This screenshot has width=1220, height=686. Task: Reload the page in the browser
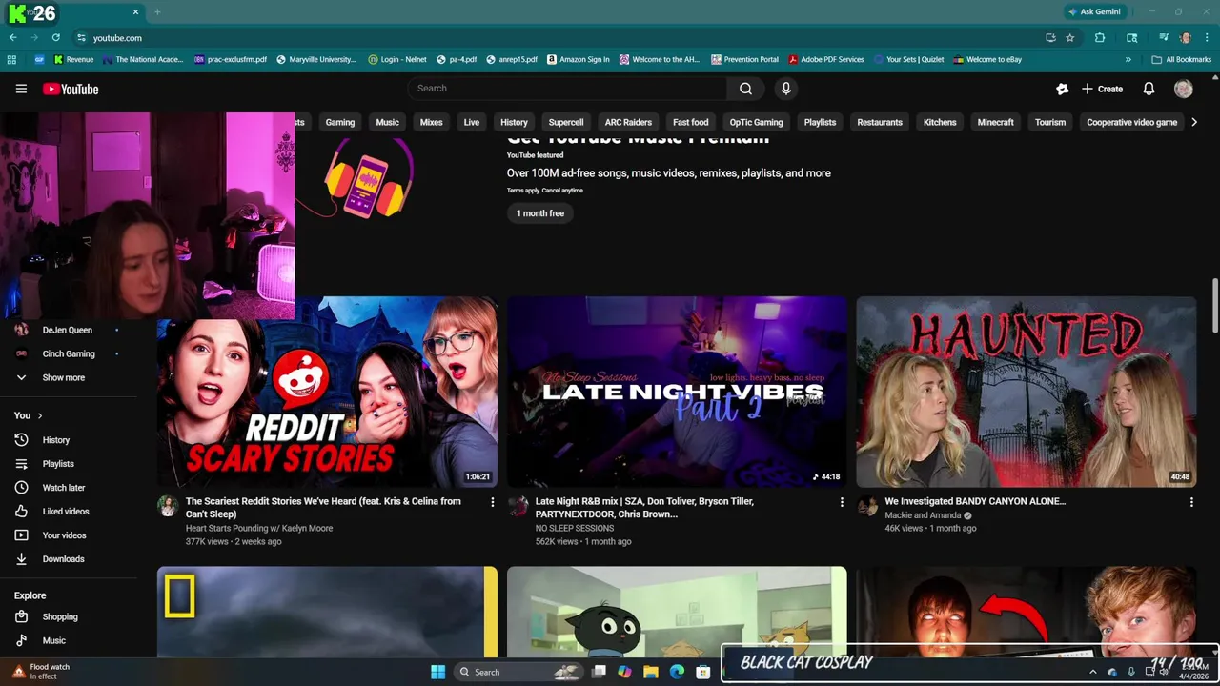coord(56,38)
